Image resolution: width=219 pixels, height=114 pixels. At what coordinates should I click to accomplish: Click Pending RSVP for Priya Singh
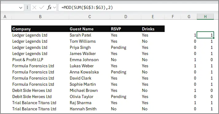(x=126, y=47)
